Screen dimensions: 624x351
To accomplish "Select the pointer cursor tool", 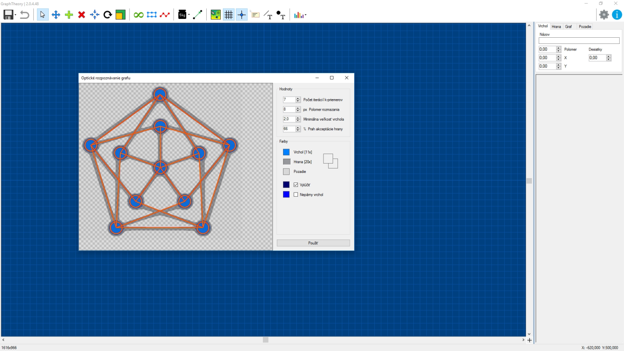I will point(43,15).
